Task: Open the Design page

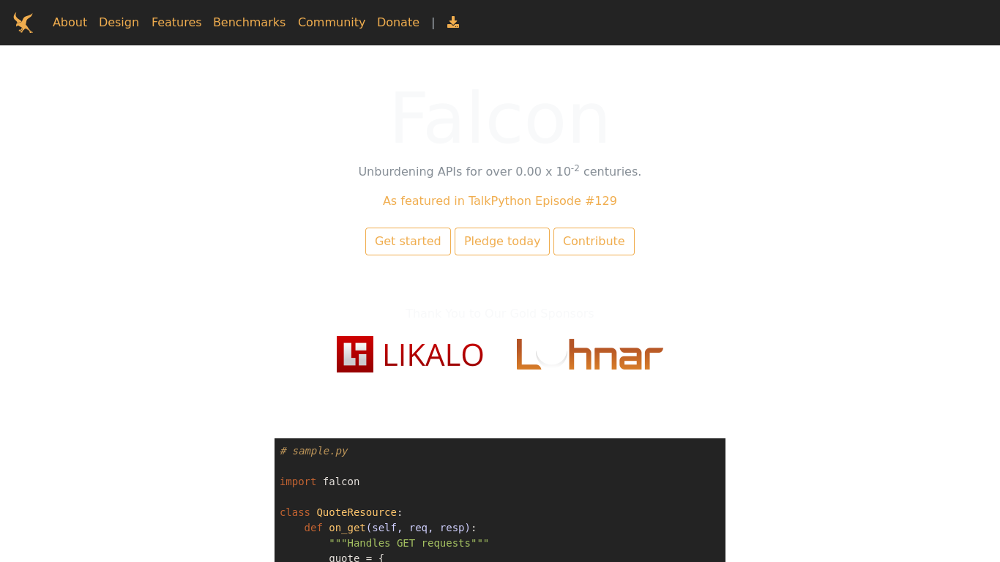Action: click(x=119, y=22)
